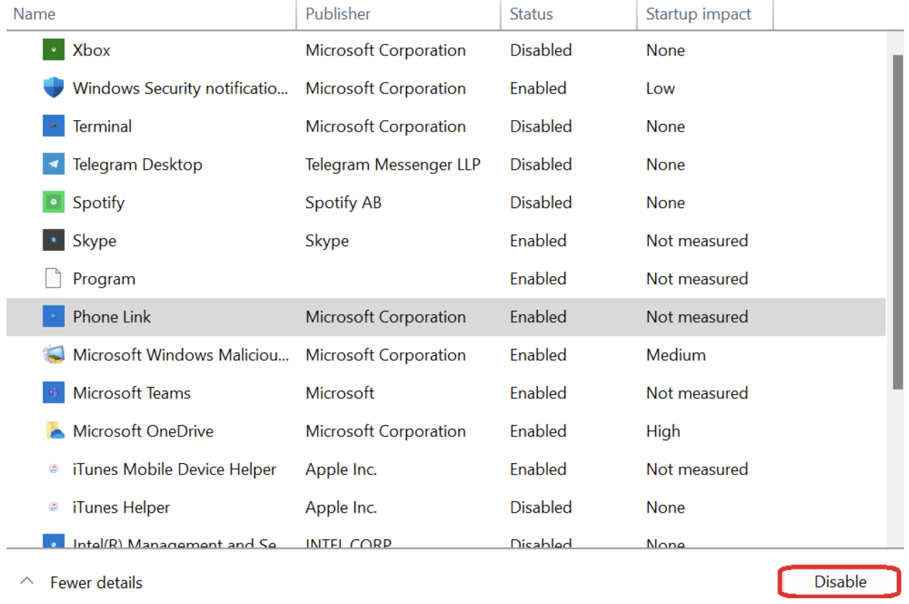Screen dimensions: 909x604
Task: Sort by Publisher column header
Action: tap(338, 14)
